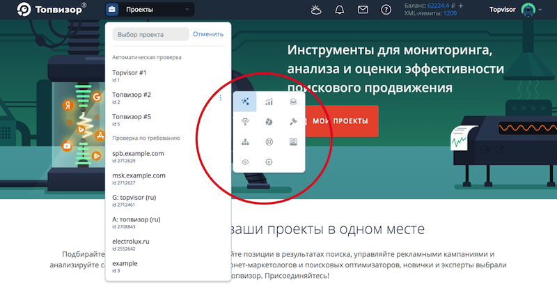Viewport: 557px width, 298px height.
Task: Click the Отменить link
Action: click(208, 34)
